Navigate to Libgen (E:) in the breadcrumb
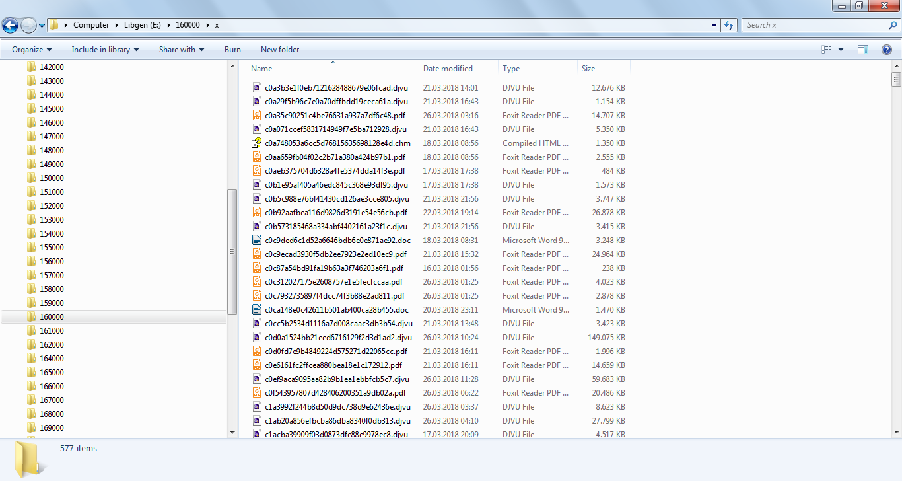The height and width of the screenshot is (481, 902). 142,24
